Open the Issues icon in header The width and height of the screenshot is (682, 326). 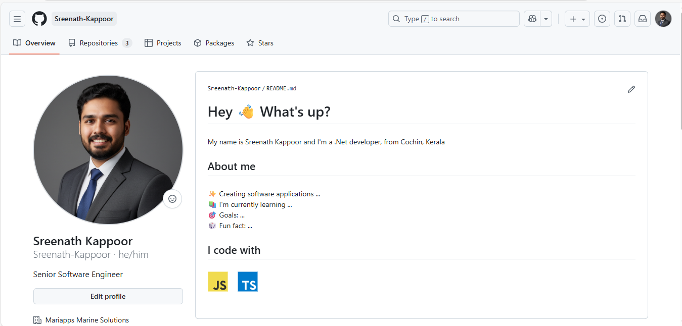[602, 19]
